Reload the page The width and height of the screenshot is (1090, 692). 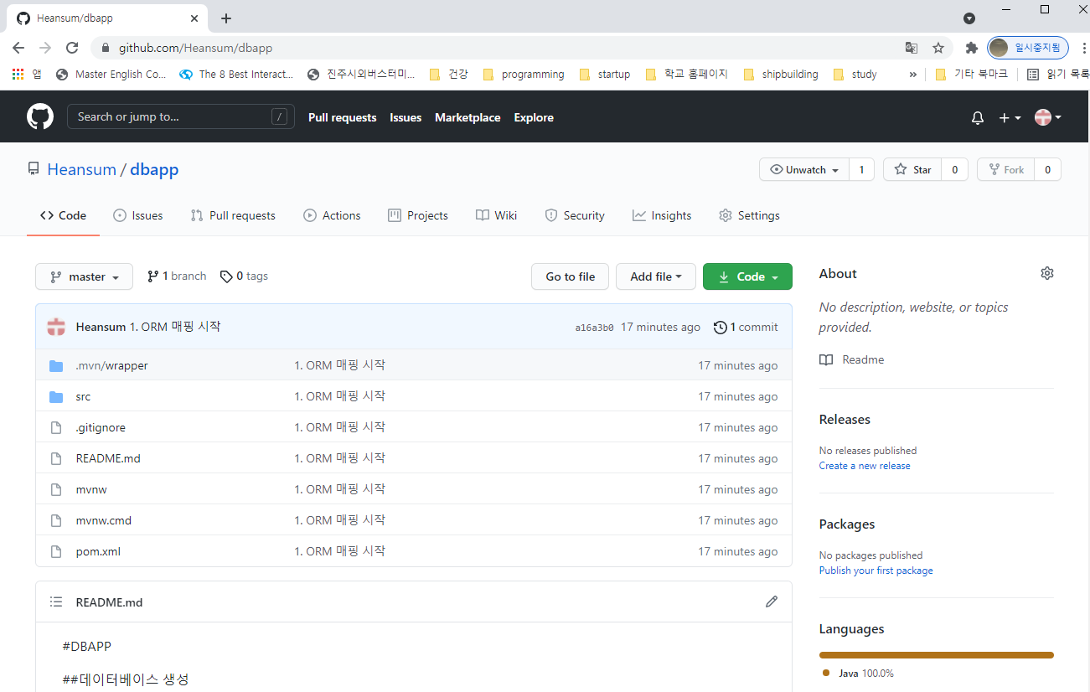click(72, 48)
